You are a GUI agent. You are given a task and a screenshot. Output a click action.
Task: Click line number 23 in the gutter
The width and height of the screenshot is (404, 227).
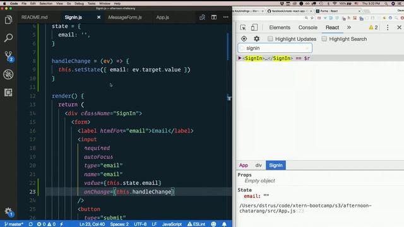point(32,192)
